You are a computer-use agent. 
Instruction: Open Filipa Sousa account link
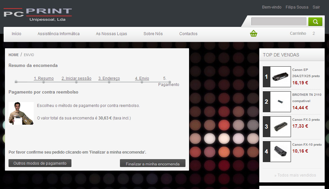pyautogui.click(x=297, y=7)
